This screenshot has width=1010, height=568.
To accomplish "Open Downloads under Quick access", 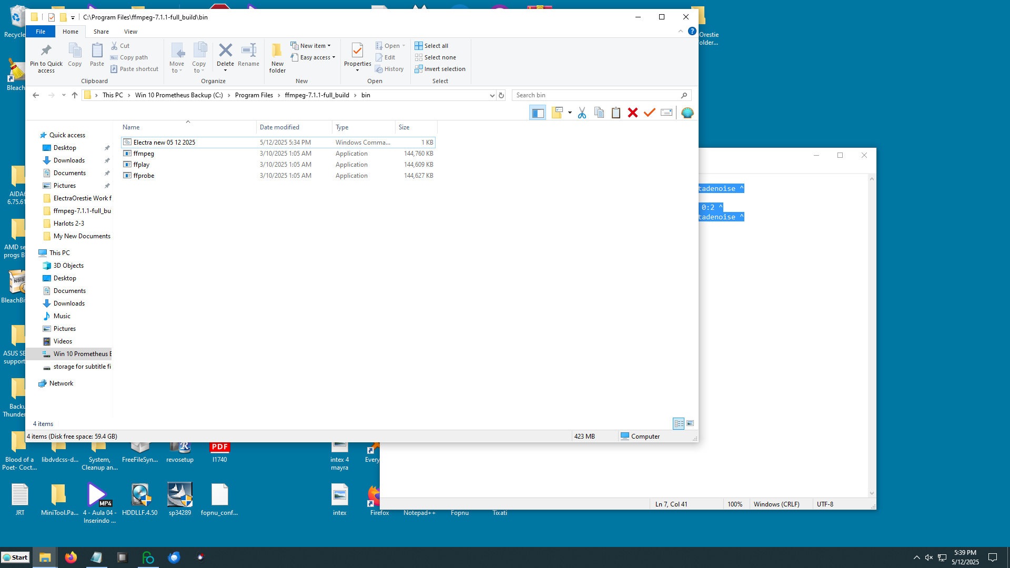I will tap(69, 160).
